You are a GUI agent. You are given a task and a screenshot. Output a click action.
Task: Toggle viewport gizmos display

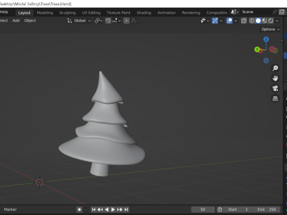click(x=215, y=21)
